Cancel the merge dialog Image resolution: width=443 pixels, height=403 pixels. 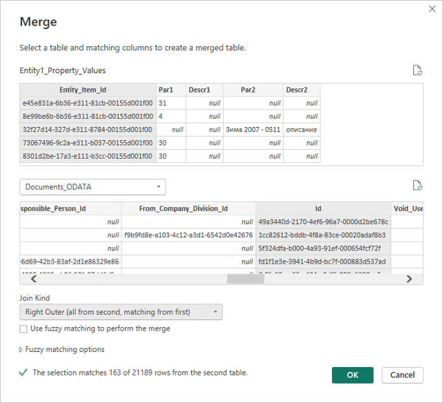coord(402,375)
